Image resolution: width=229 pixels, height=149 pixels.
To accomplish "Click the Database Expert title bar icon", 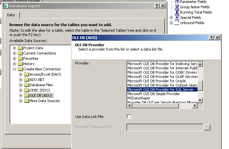I will (6, 6).
